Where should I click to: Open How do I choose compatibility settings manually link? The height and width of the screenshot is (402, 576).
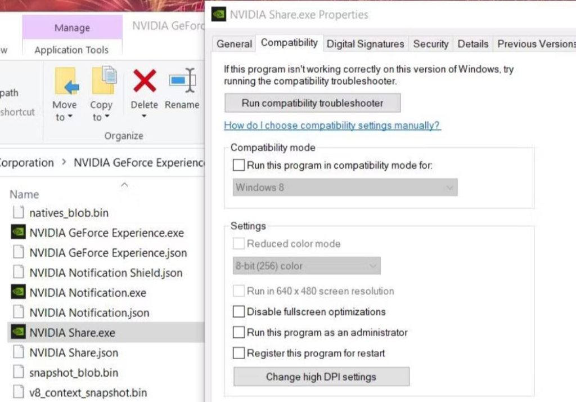click(x=332, y=126)
